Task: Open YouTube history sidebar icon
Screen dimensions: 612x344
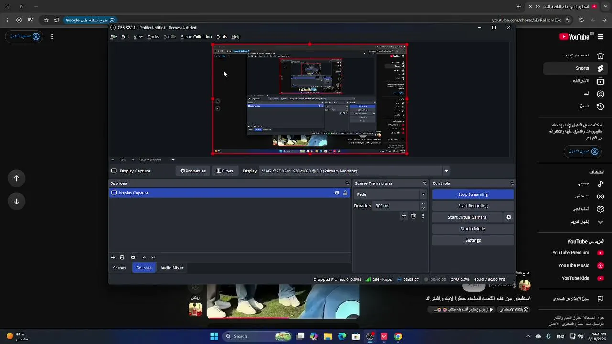Action: [601, 106]
